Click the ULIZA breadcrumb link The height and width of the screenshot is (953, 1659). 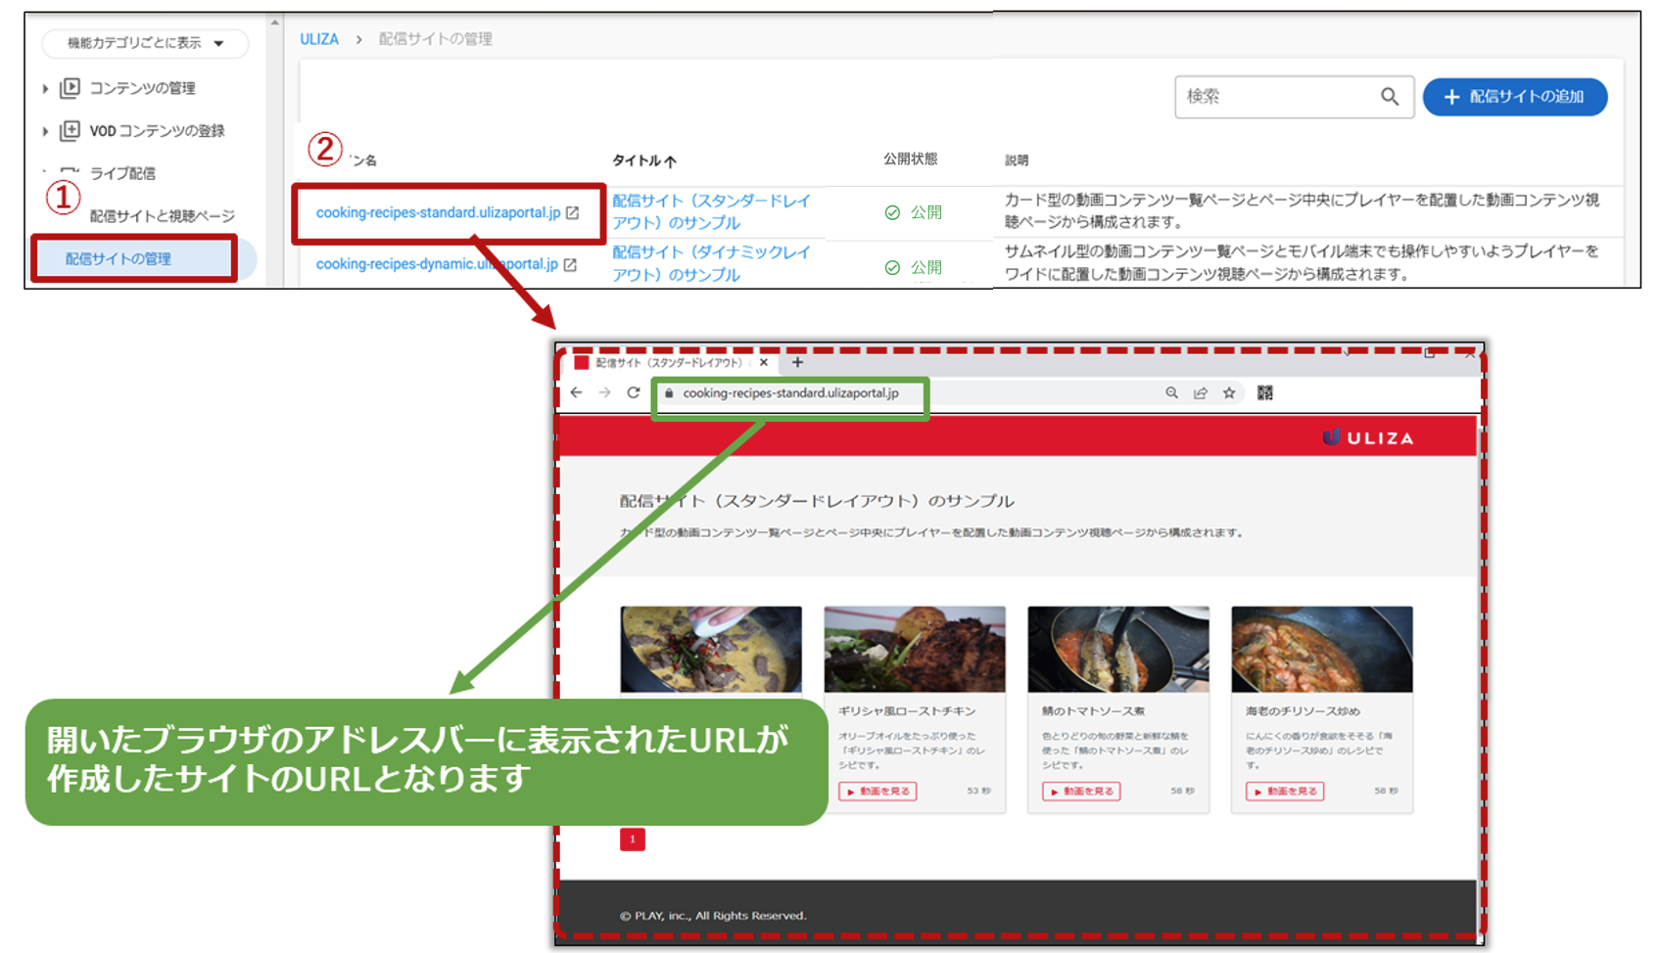click(317, 39)
